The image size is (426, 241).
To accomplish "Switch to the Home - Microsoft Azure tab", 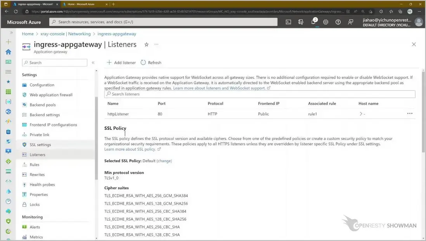I will coord(85,4).
